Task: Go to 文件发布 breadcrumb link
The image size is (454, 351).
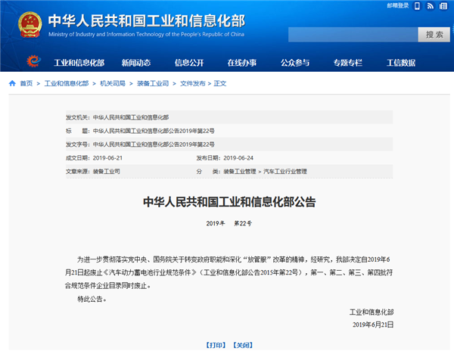Action: click(192, 83)
